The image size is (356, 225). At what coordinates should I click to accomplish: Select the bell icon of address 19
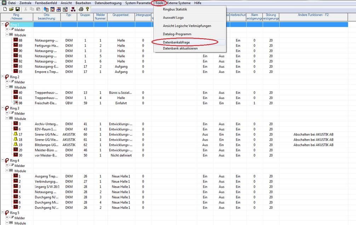[16, 144]
